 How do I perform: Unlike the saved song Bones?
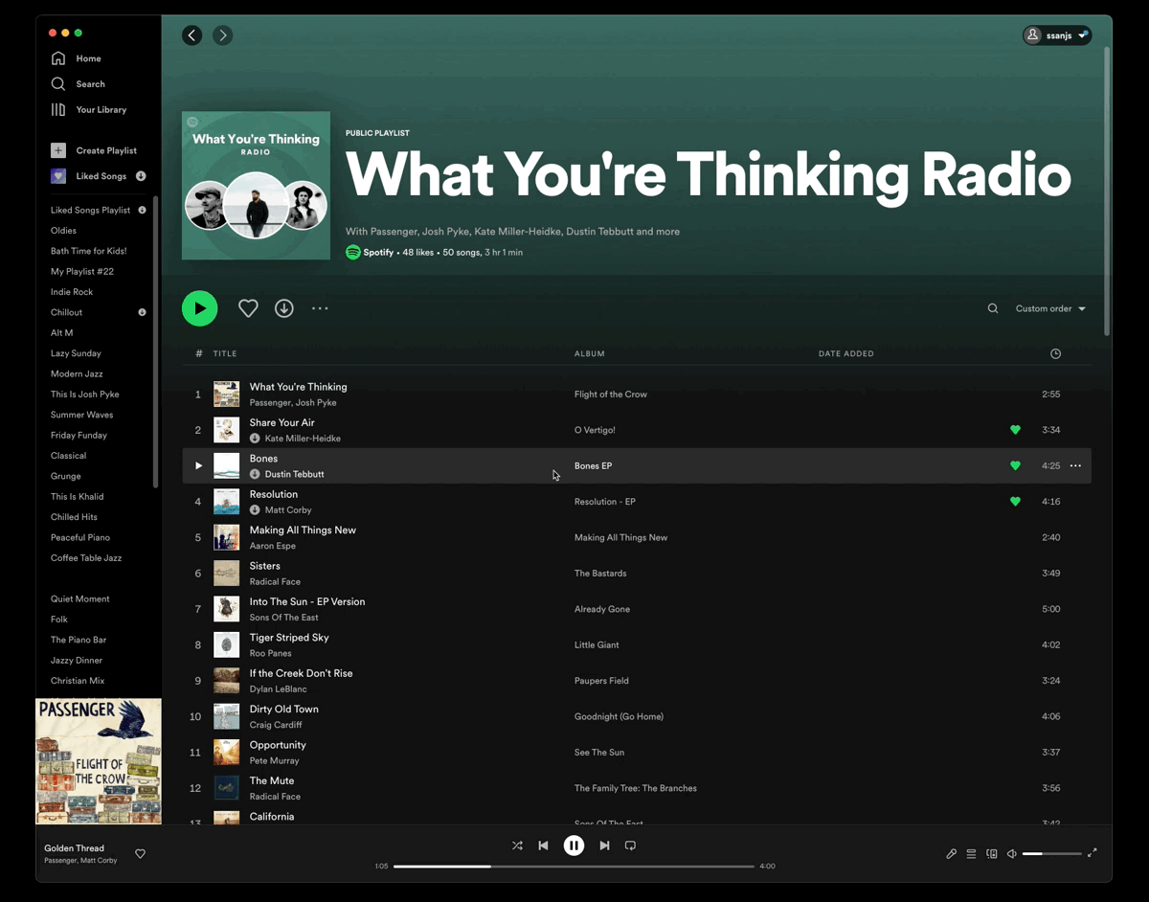coord(1015,465)
